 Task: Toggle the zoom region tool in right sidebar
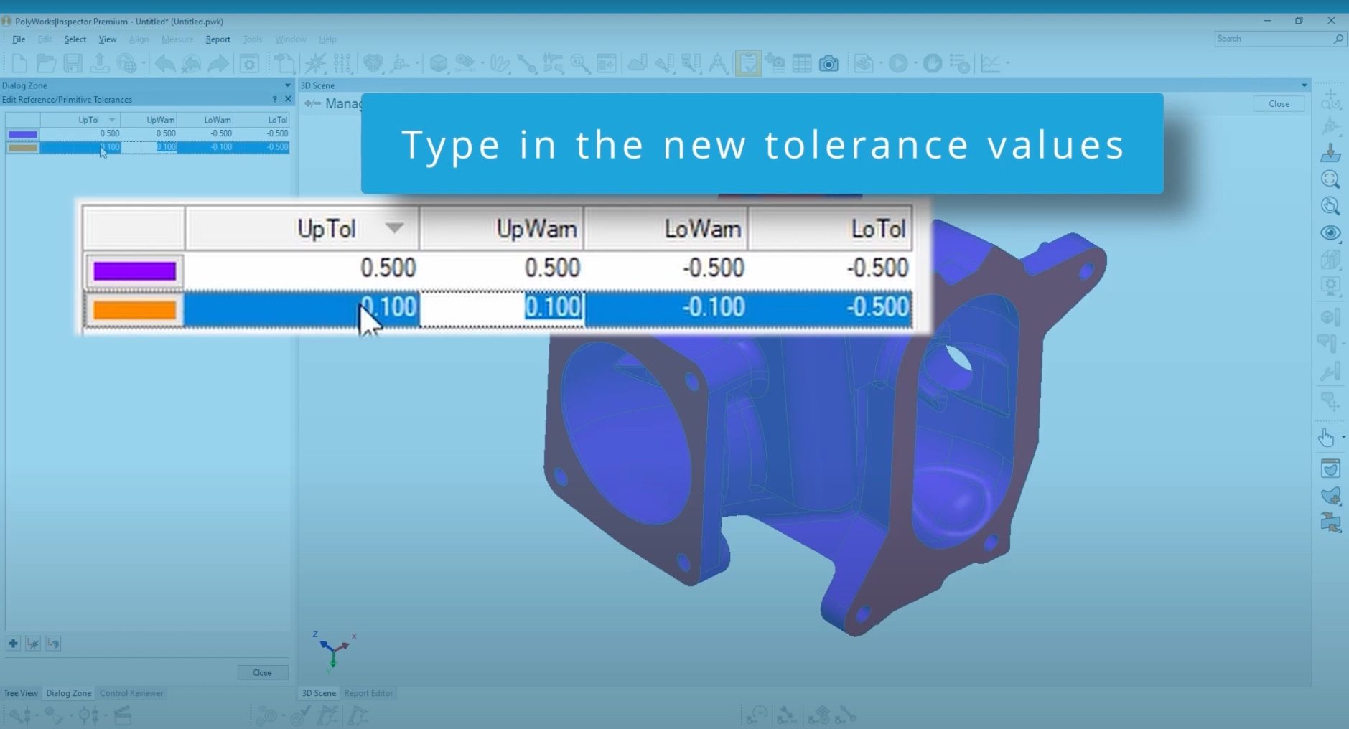coord(1331,179)
